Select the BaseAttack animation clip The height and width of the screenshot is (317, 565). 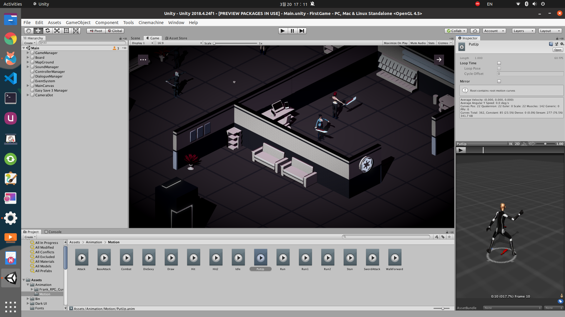[104, 260]
